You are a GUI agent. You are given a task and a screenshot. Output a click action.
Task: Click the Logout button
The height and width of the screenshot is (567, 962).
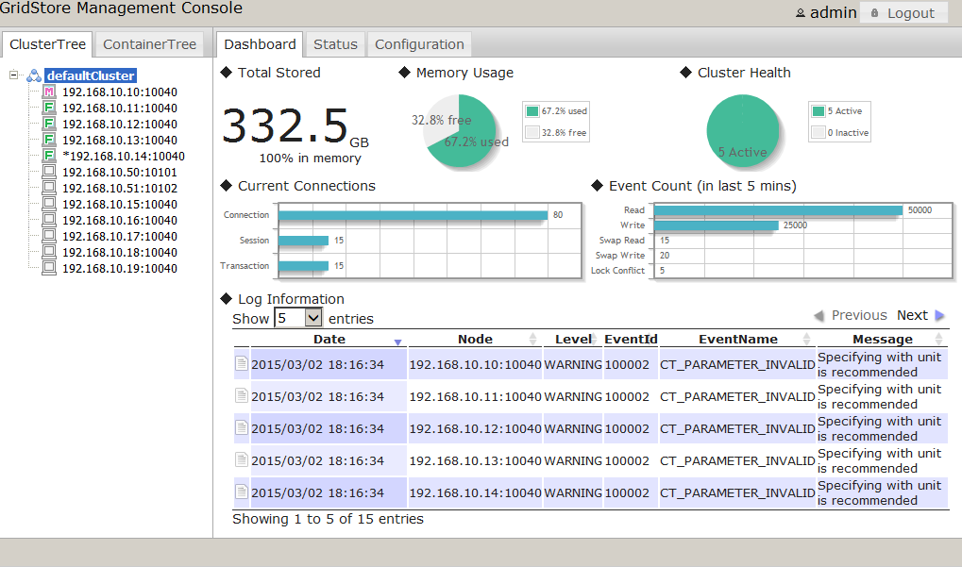click(x=903, y=13)
